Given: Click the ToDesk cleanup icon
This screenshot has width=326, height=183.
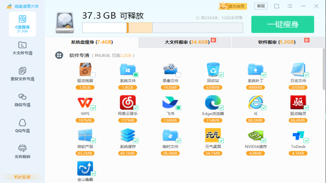Looking at the screenshot, I should tap(298, 135).
